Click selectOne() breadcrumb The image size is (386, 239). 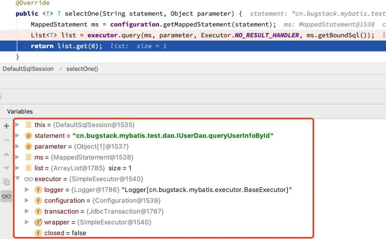[82, 69]
